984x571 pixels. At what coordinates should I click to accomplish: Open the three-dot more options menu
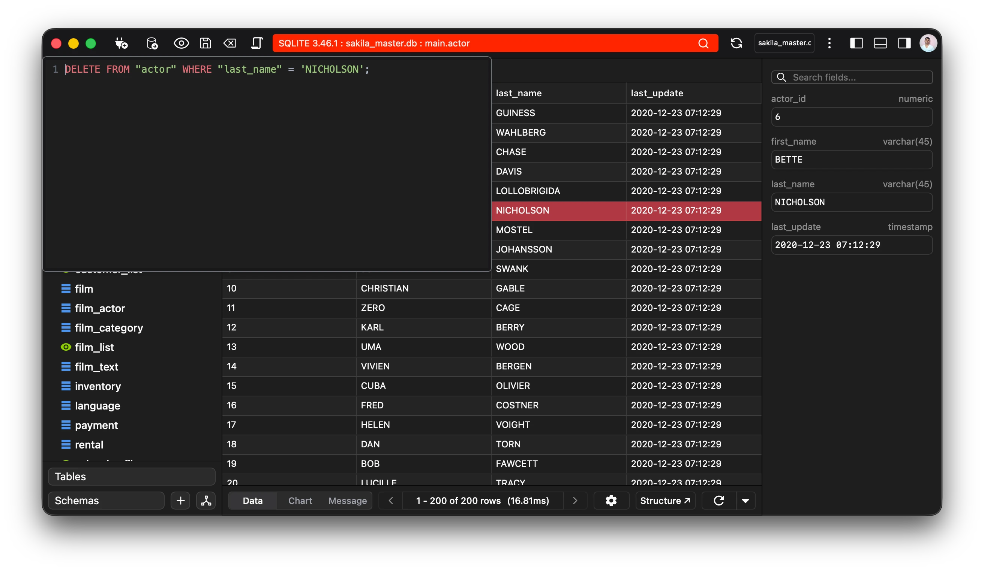[x=829, y=43]
